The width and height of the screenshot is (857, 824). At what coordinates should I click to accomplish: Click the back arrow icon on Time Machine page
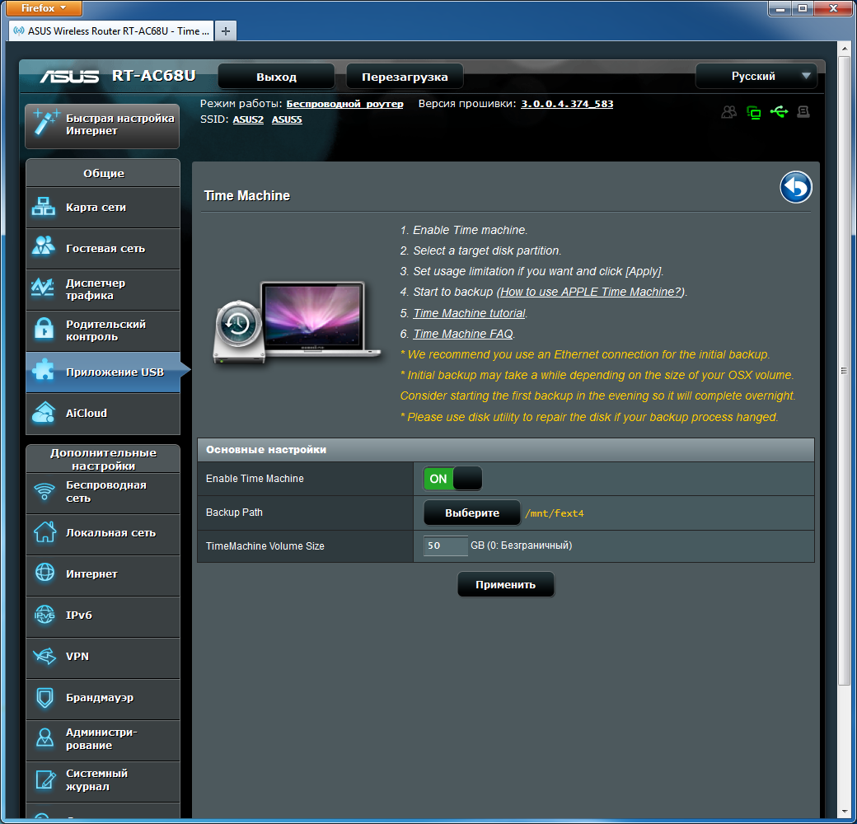tap(795, 187)
